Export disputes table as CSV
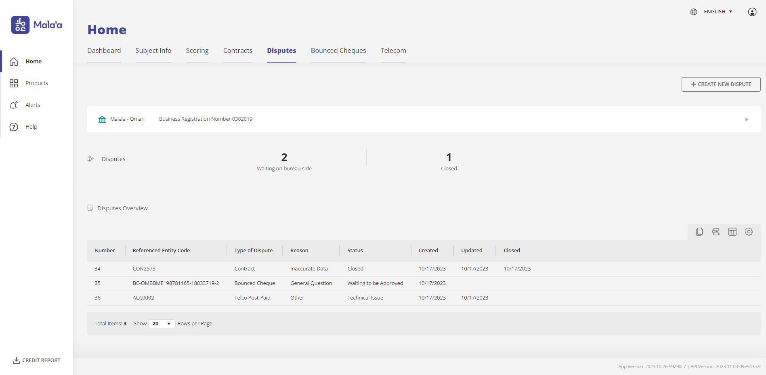766x375 pixels. click(716, 232)
